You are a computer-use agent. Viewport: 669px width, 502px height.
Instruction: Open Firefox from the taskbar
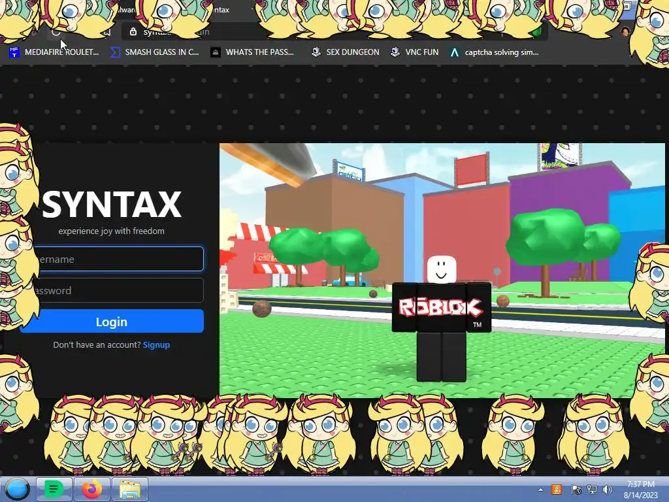pos(91,489)
